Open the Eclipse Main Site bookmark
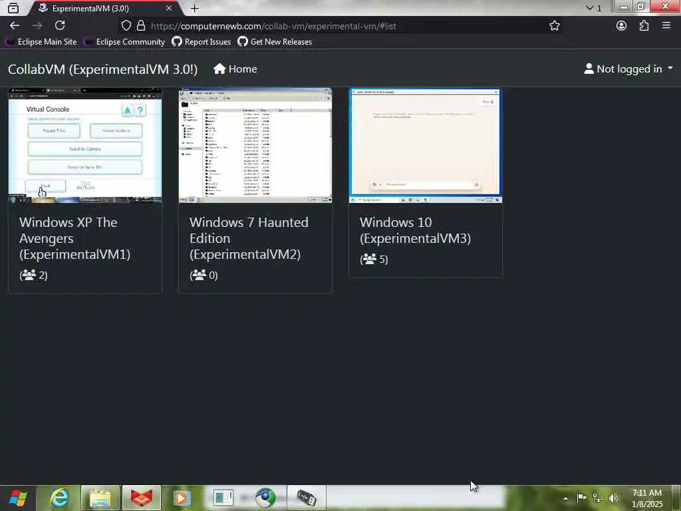This screenshot has width=681, height=511. pyautogui.click(x=41, y=42)
